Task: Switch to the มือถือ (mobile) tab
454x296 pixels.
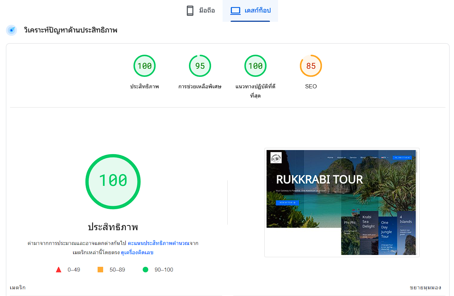Action: click(200, 11)
